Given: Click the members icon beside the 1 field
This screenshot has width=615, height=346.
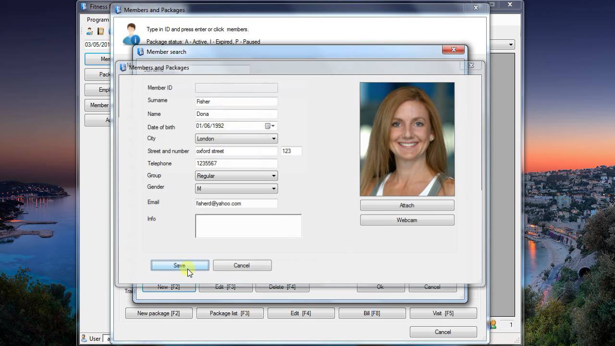Looking at the screenshot, I should point(492,325).
